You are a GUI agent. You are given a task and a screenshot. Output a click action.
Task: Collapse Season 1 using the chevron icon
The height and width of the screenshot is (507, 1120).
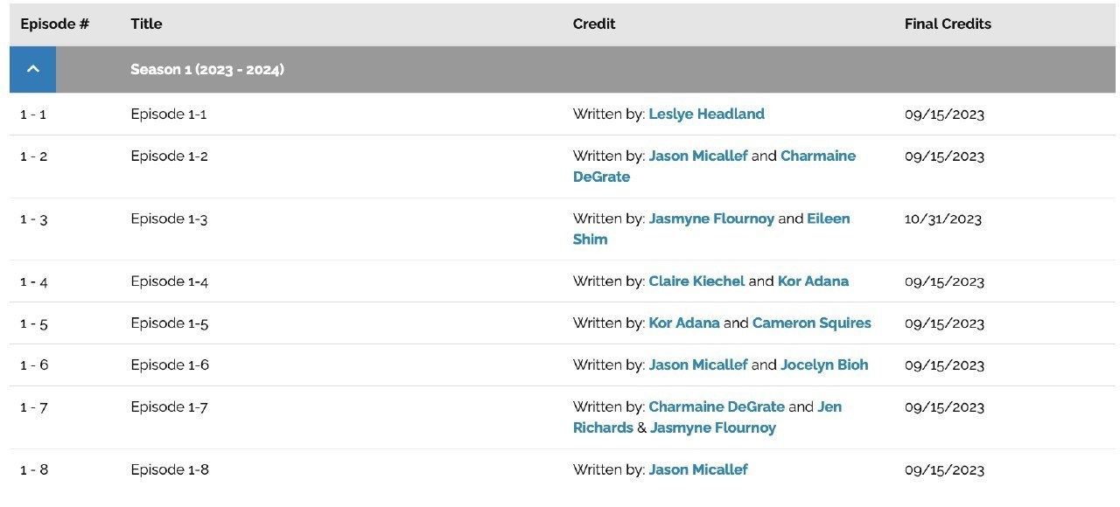click(x=32, y=70)
